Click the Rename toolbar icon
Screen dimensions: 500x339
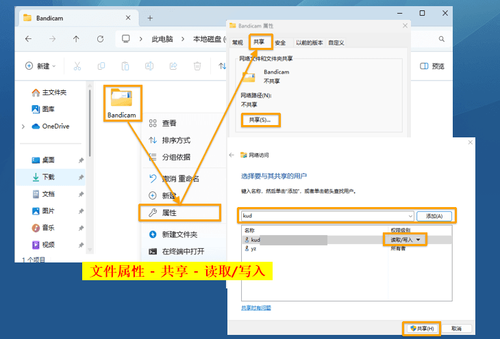coord(149,66)
